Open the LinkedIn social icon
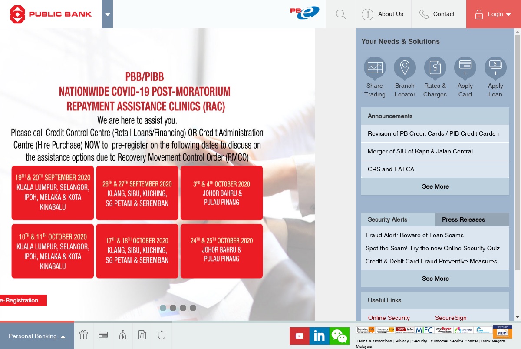 (319, 336)
